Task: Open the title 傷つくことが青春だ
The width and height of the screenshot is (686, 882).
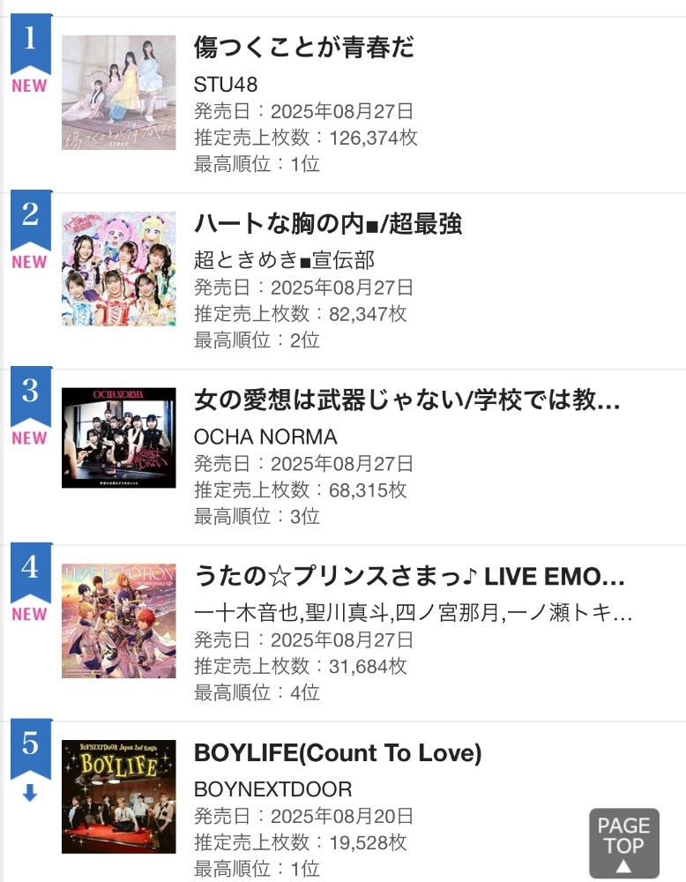Action: point(304,48)
